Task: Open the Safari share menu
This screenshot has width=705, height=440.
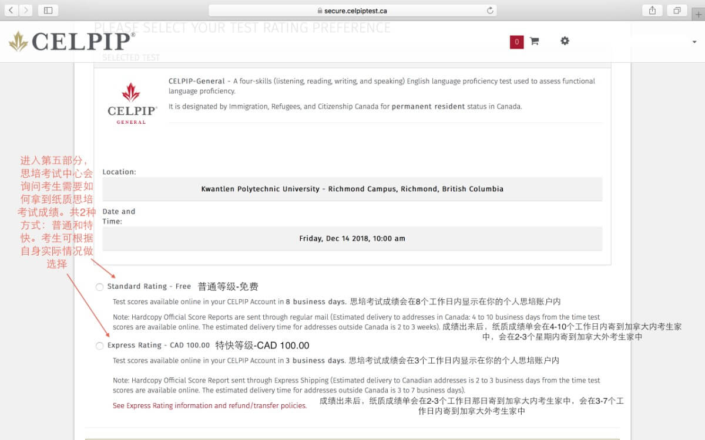Action: [x=653, y=11]
